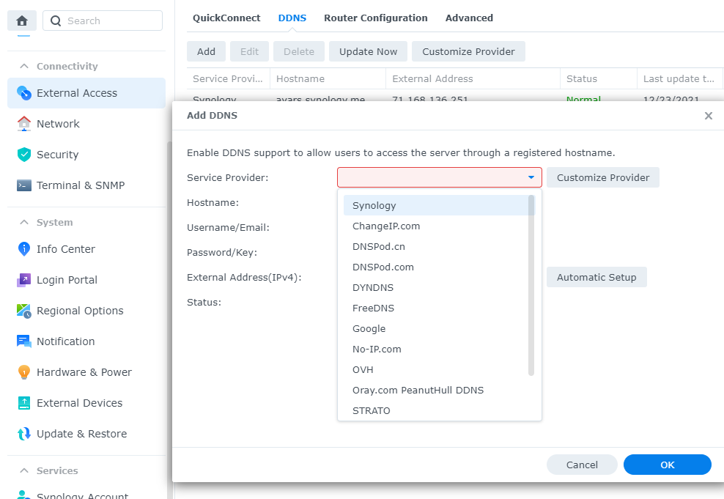Click the Home icon button
This screenshot has height=499, width=724.
pyautogui.click(x=21, y=21)
